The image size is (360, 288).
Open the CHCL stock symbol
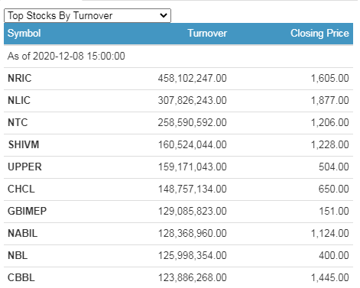[x=21, y=189]
